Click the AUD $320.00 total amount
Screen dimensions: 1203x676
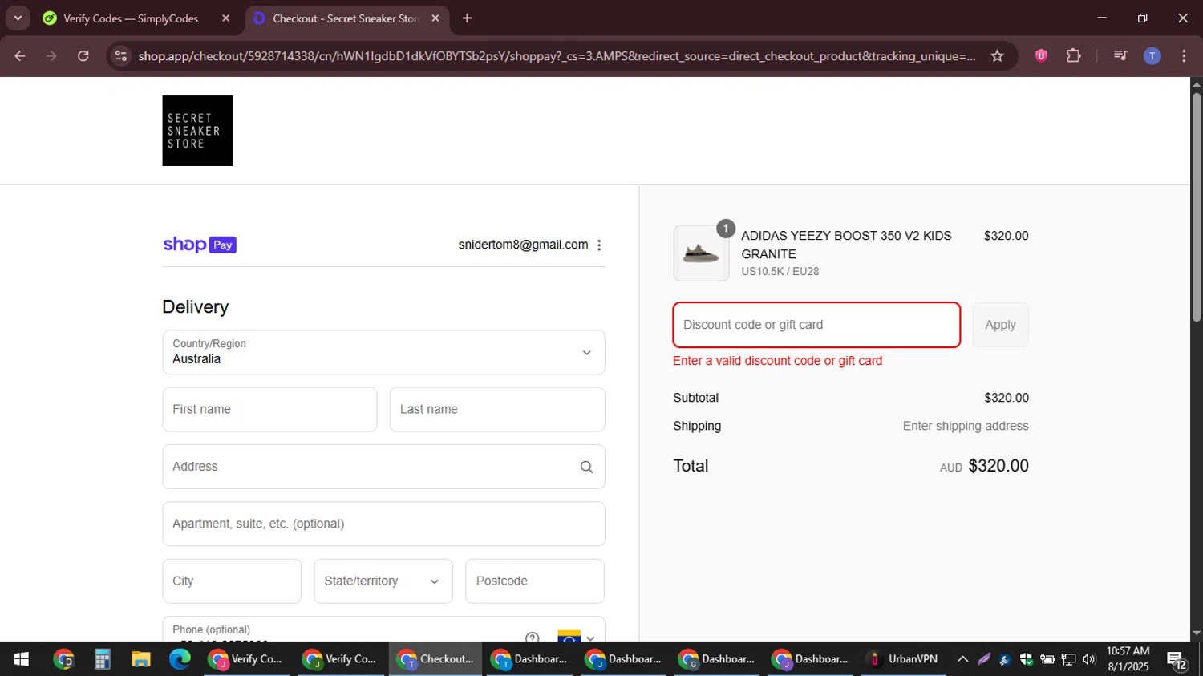click(984, 466)
